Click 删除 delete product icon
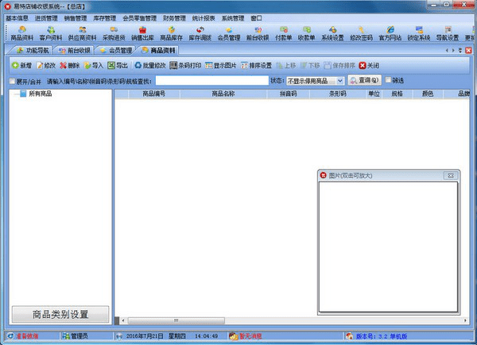The width and height of the screenshot is (477, 345). (70, 65)
